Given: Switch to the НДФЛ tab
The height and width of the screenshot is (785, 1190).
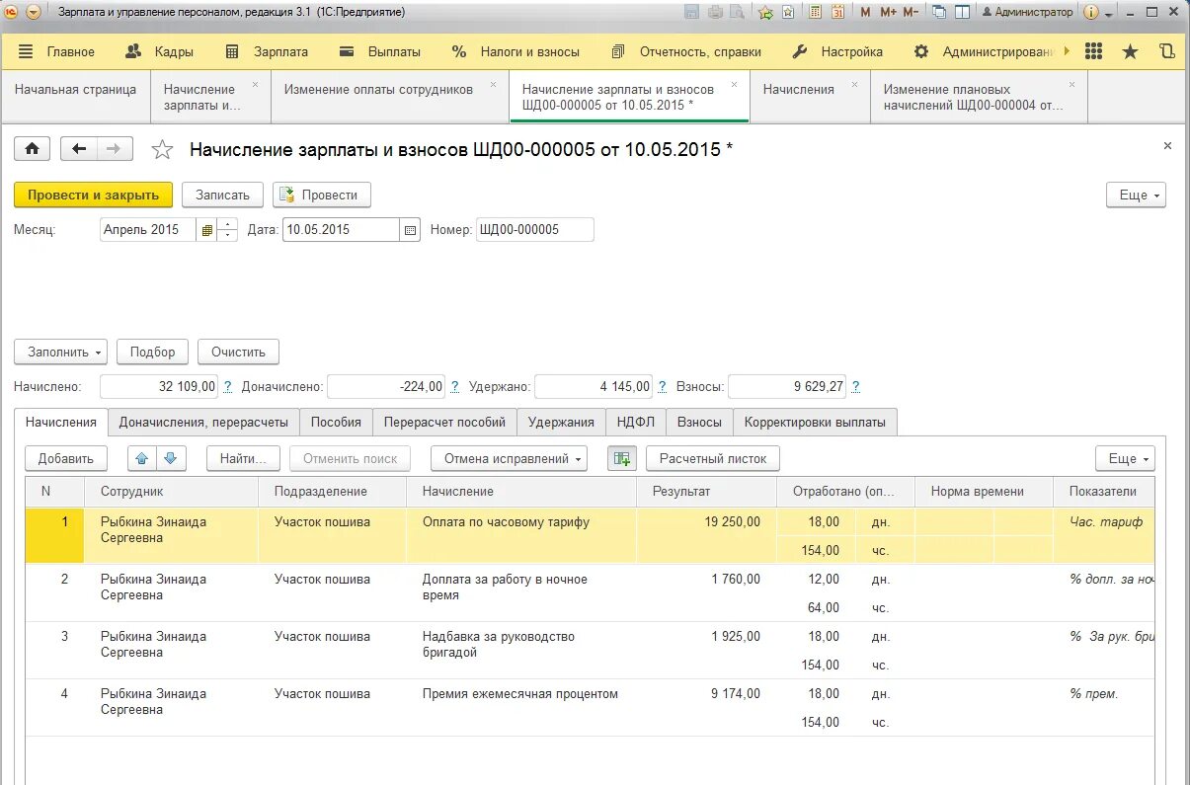Looking at the screenshot, I should pyautogui.click(x=636, y=422).
